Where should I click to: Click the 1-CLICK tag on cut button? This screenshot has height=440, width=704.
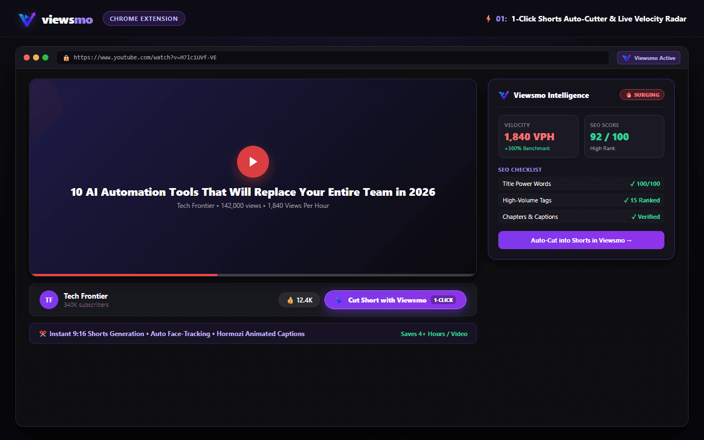443,300
